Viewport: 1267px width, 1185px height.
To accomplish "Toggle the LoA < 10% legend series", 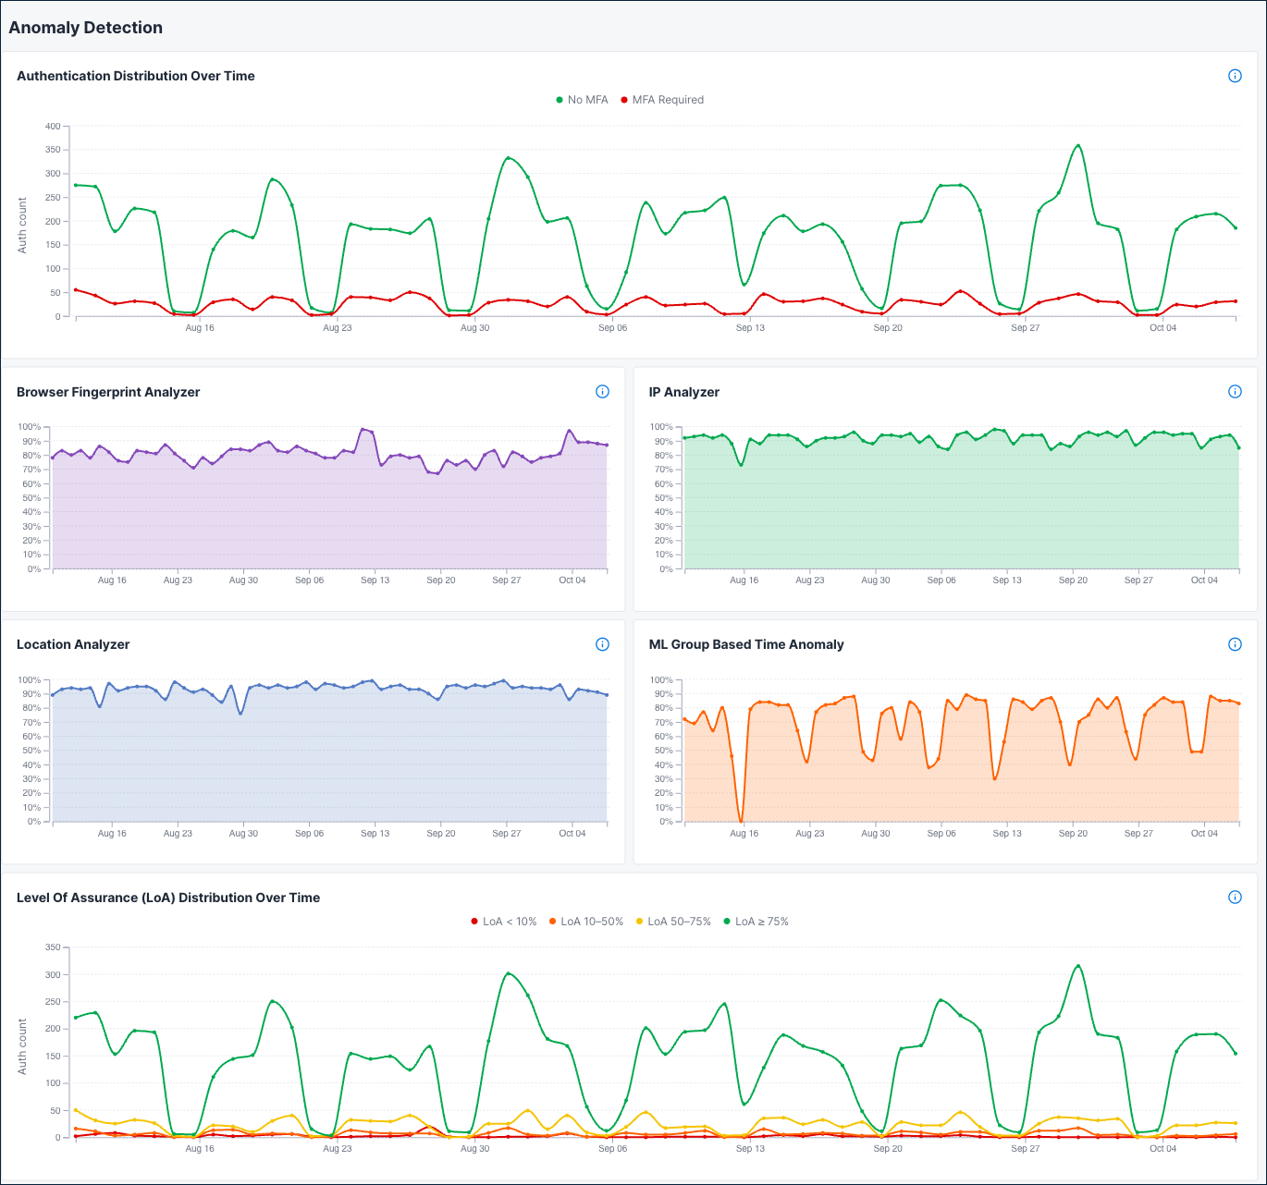I will point(503,922).
